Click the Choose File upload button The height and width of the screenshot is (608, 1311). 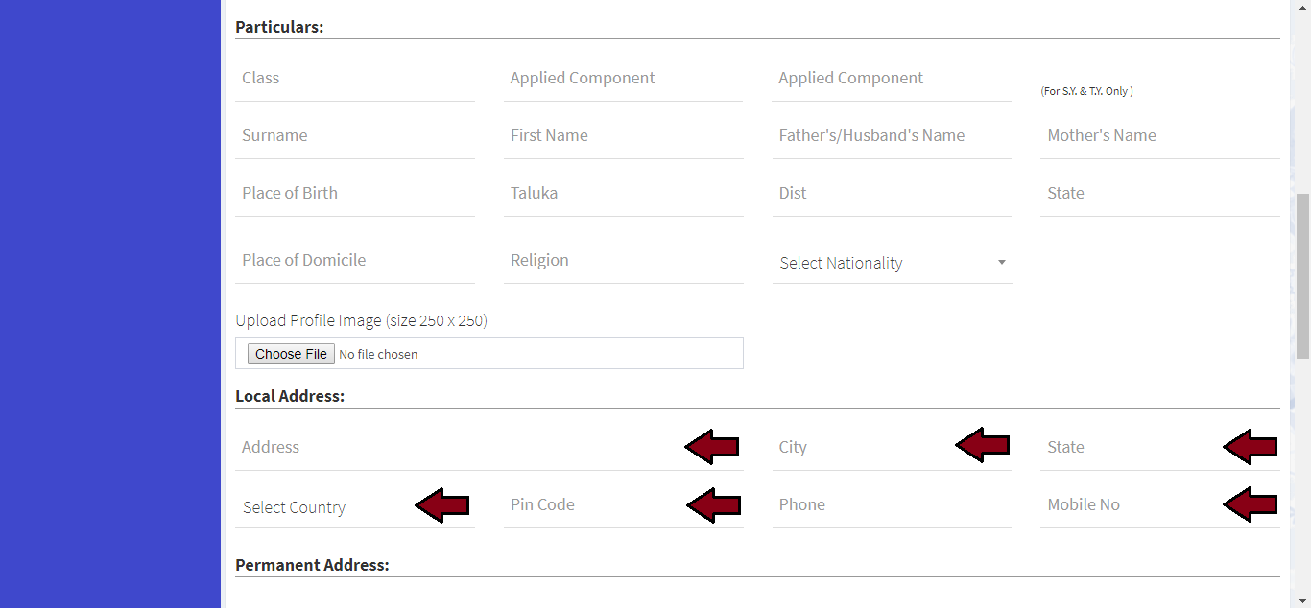tap(291, 354)
